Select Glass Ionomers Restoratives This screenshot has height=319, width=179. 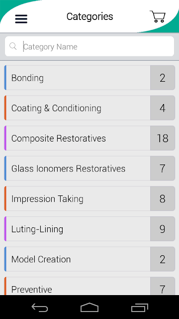(x=89, y=168)
